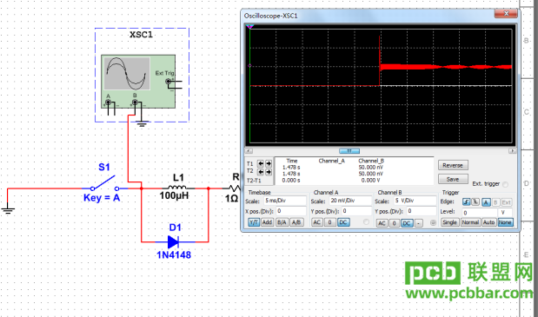Open Timebase Scale 5 ms/Div field

(285, 201)
